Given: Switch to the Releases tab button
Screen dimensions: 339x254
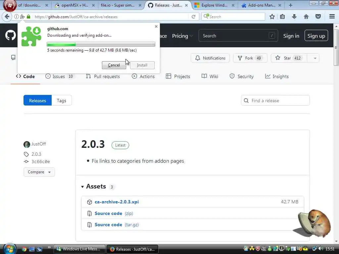Looking at the screenshot, I should click(38, 101).
